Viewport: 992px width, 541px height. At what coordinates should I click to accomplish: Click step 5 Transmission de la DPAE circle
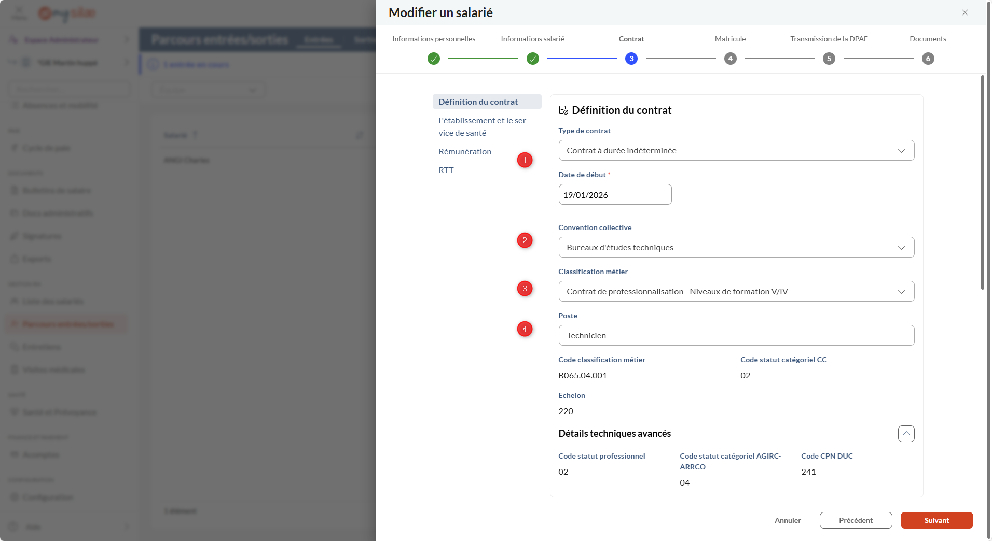point(829,59)
